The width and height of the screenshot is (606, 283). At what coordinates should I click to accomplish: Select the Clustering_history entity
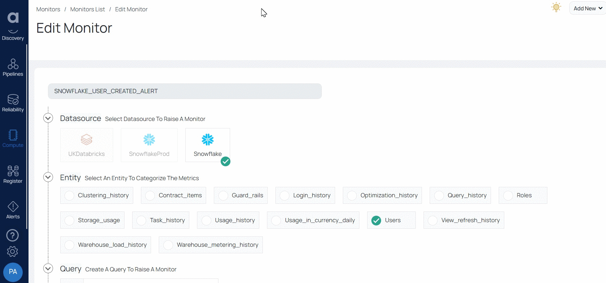97,195
